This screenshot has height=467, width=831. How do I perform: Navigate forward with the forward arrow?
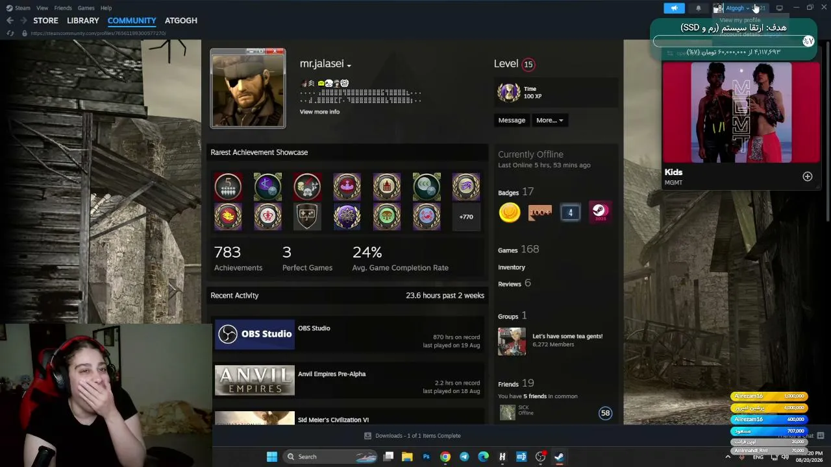[x=23, y=21]
